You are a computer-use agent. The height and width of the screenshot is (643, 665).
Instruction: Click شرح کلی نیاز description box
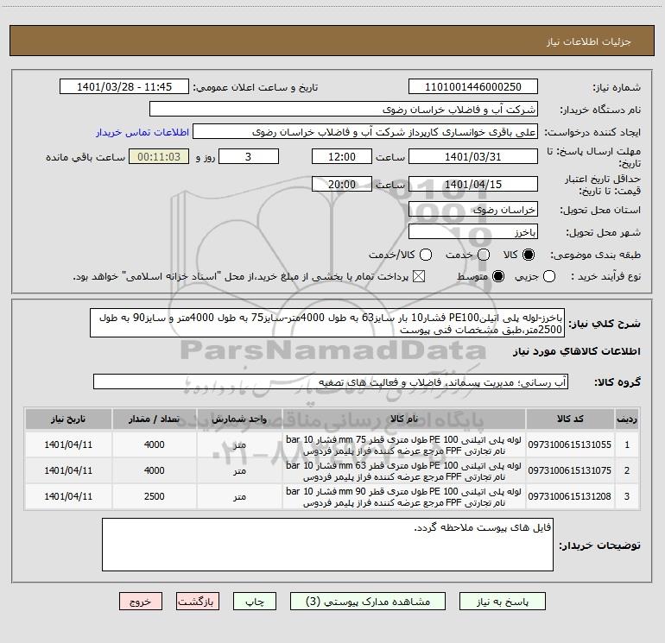coord(327,323)
